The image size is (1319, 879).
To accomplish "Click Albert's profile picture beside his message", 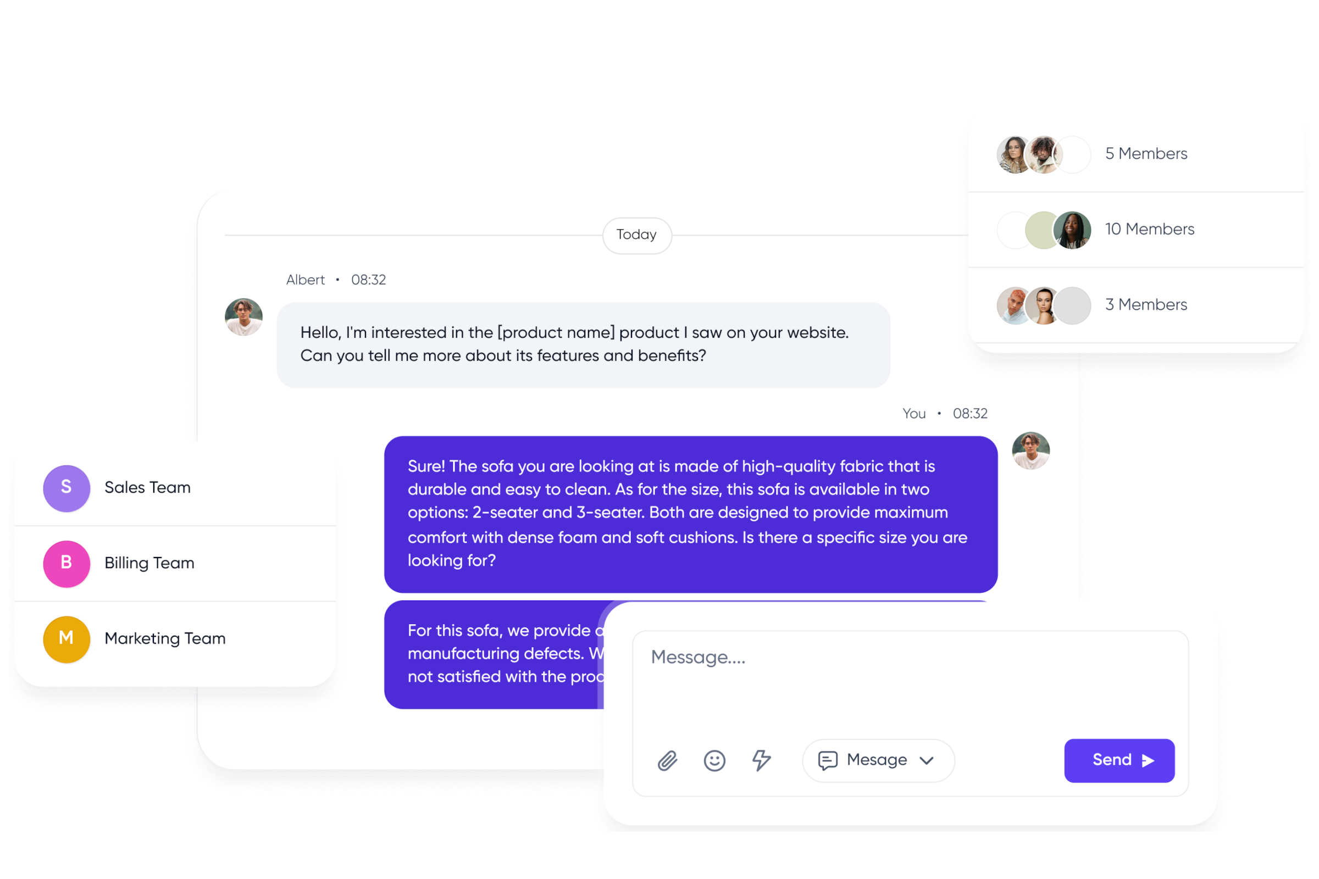I will pyautogui.click(x=244, y=317).
